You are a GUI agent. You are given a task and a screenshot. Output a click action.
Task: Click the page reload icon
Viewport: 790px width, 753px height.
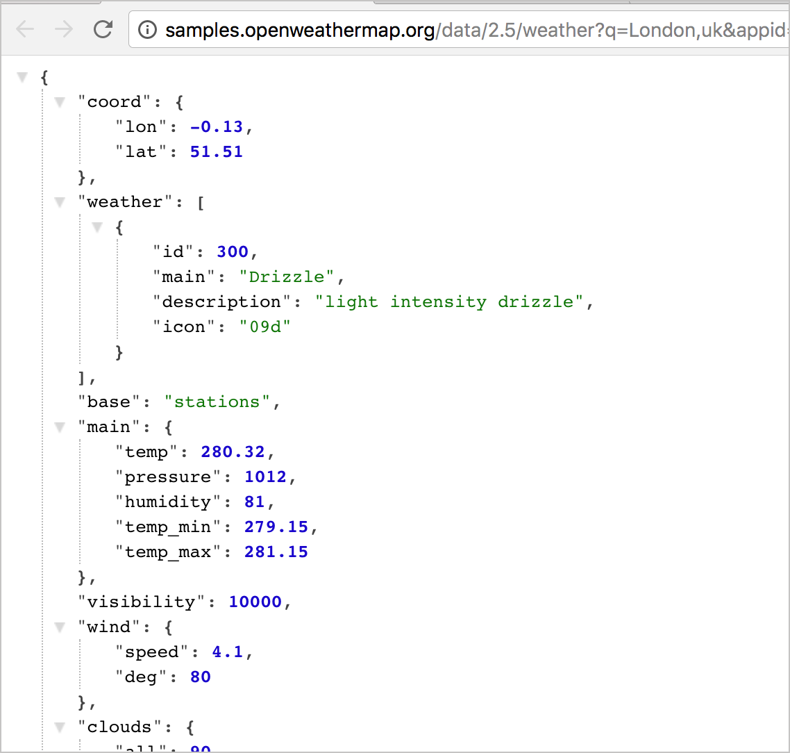click(x=101, y=30)
